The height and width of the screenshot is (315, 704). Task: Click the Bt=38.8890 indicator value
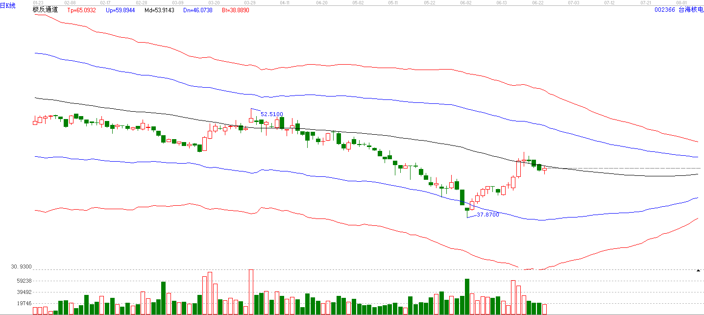coord(236,10)
